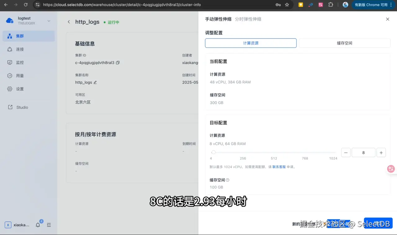Open the floating customer service chat icon
The width and height of the screenshot is (397, 235).
pyautogui.click(x=391, y=169)
